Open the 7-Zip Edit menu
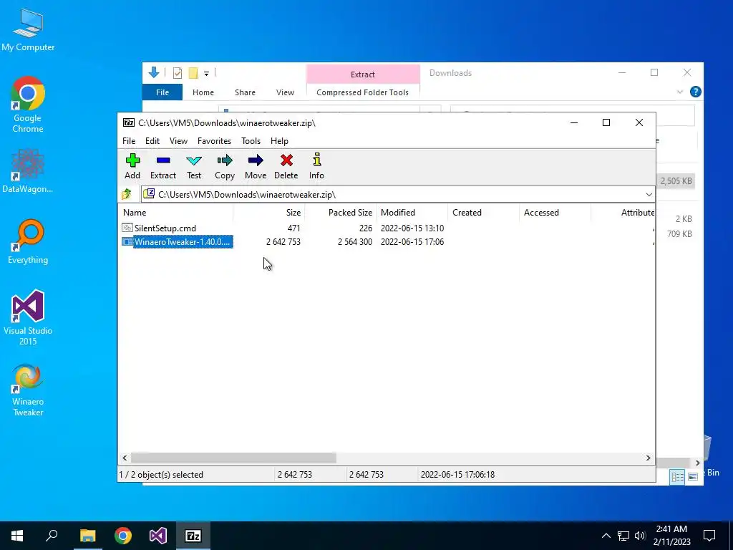This screenshot has width=733, height=550. pos(152,141)
